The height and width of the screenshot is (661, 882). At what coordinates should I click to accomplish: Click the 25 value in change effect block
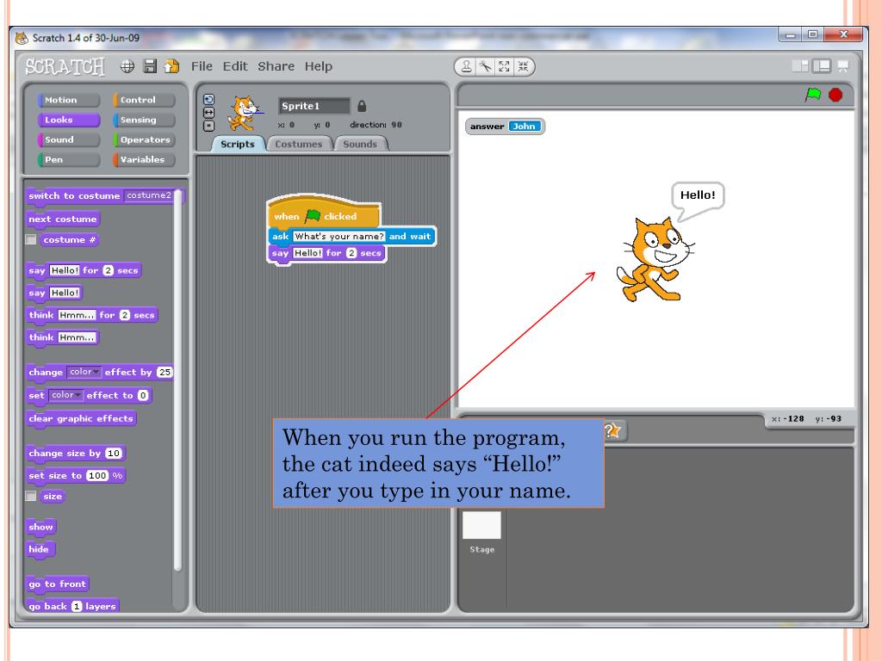(x=165, y=372)
